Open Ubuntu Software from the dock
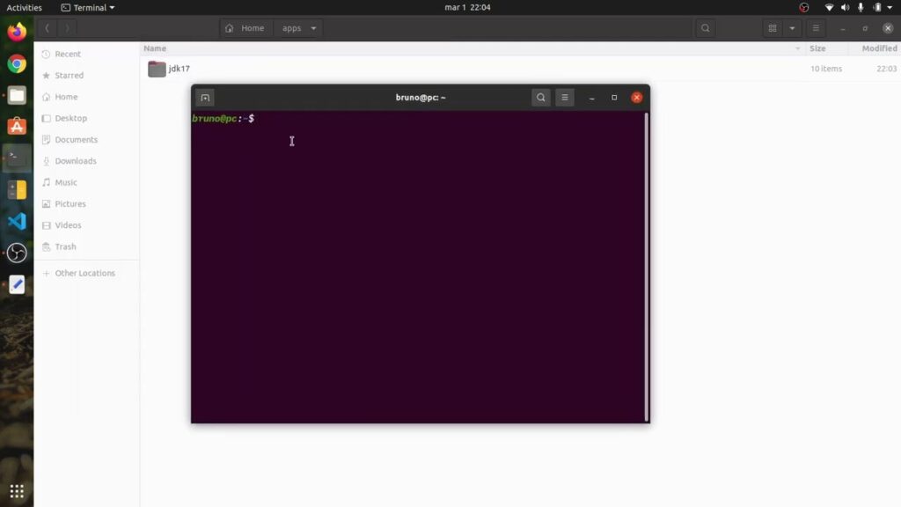The height and width of the screenshot is (507, 901). pos(17,127)
